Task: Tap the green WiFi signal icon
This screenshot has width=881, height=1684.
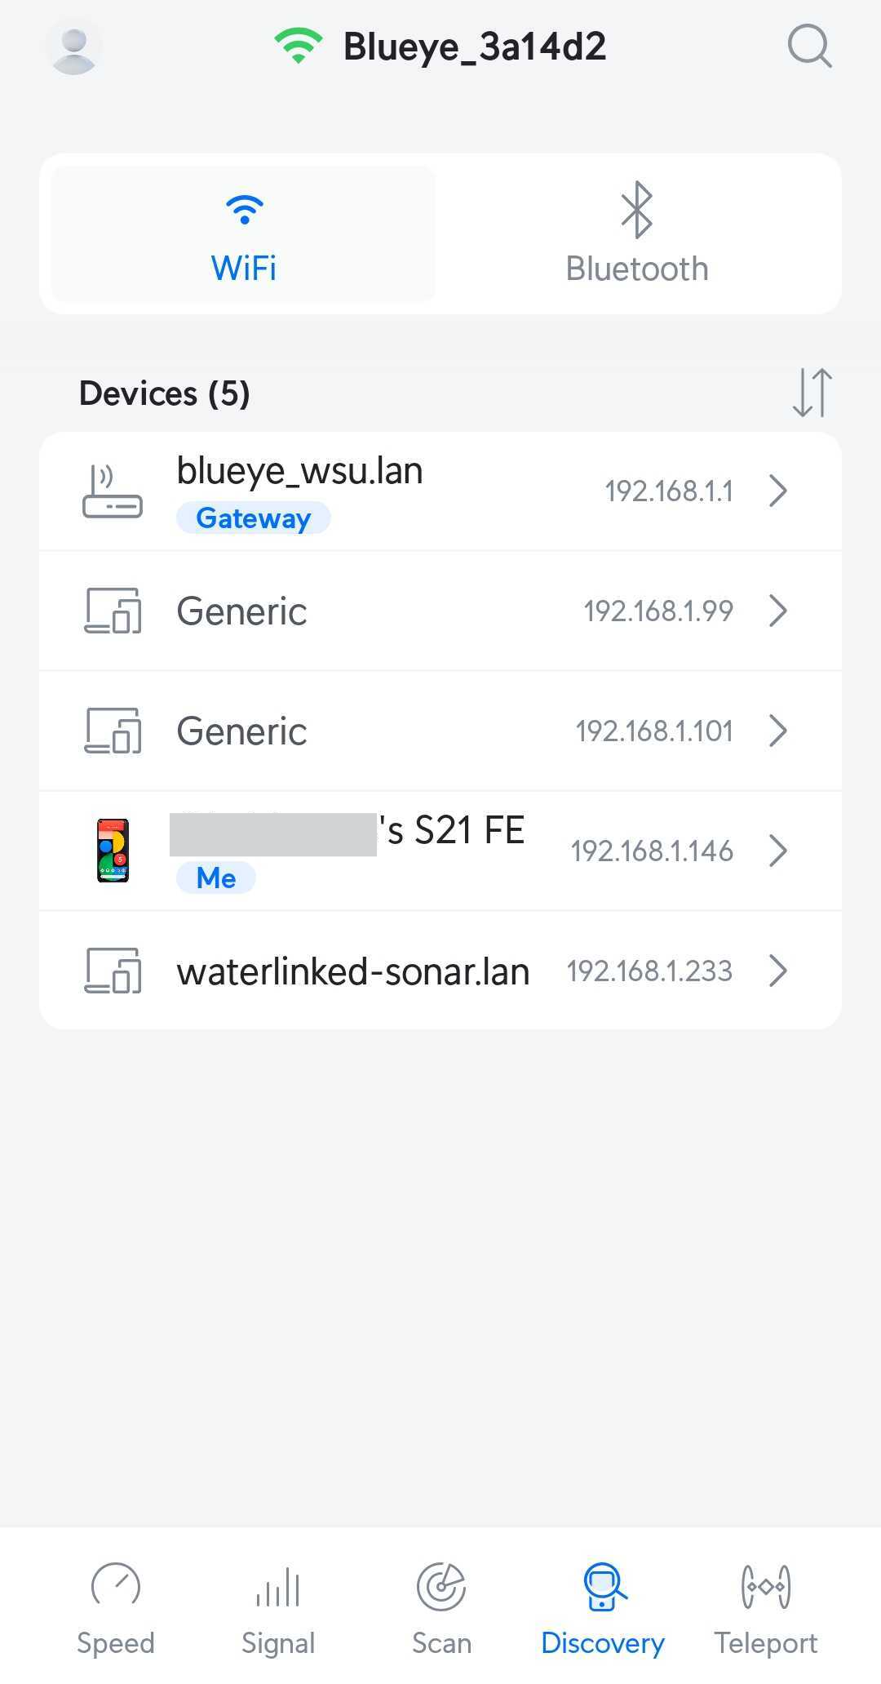Action: pos(299,47)
